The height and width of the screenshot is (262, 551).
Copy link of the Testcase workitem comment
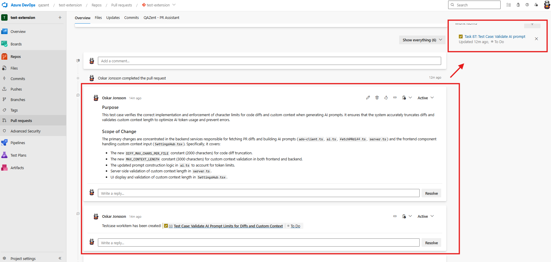point(395,216)
